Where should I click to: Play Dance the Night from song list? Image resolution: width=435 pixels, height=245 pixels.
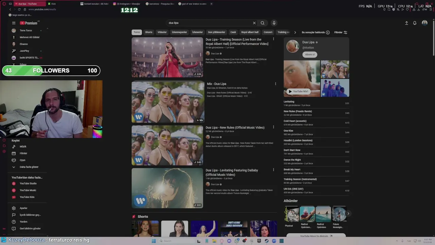pyautogui.click(x=316, y=161)
